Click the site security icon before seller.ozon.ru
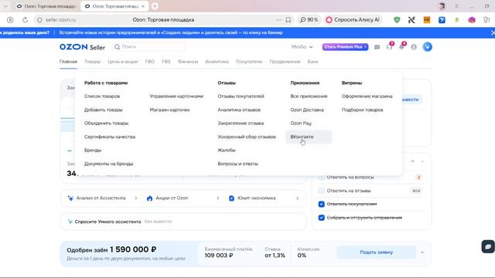Image resolution: width=495 pixels, height=278 pixels. pyautogui.click(x=39, y=20)
